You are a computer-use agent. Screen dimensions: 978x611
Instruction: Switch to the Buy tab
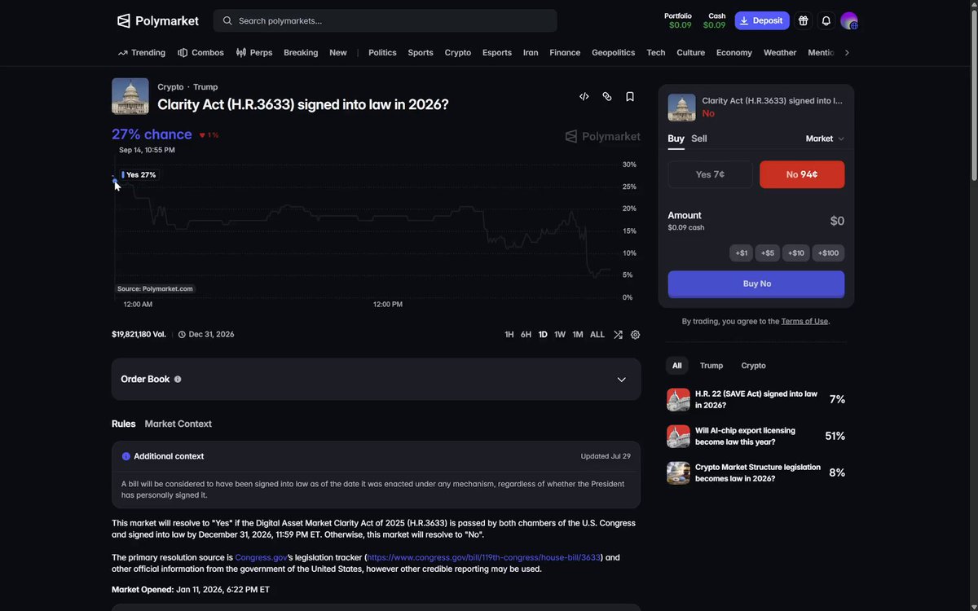676,138
